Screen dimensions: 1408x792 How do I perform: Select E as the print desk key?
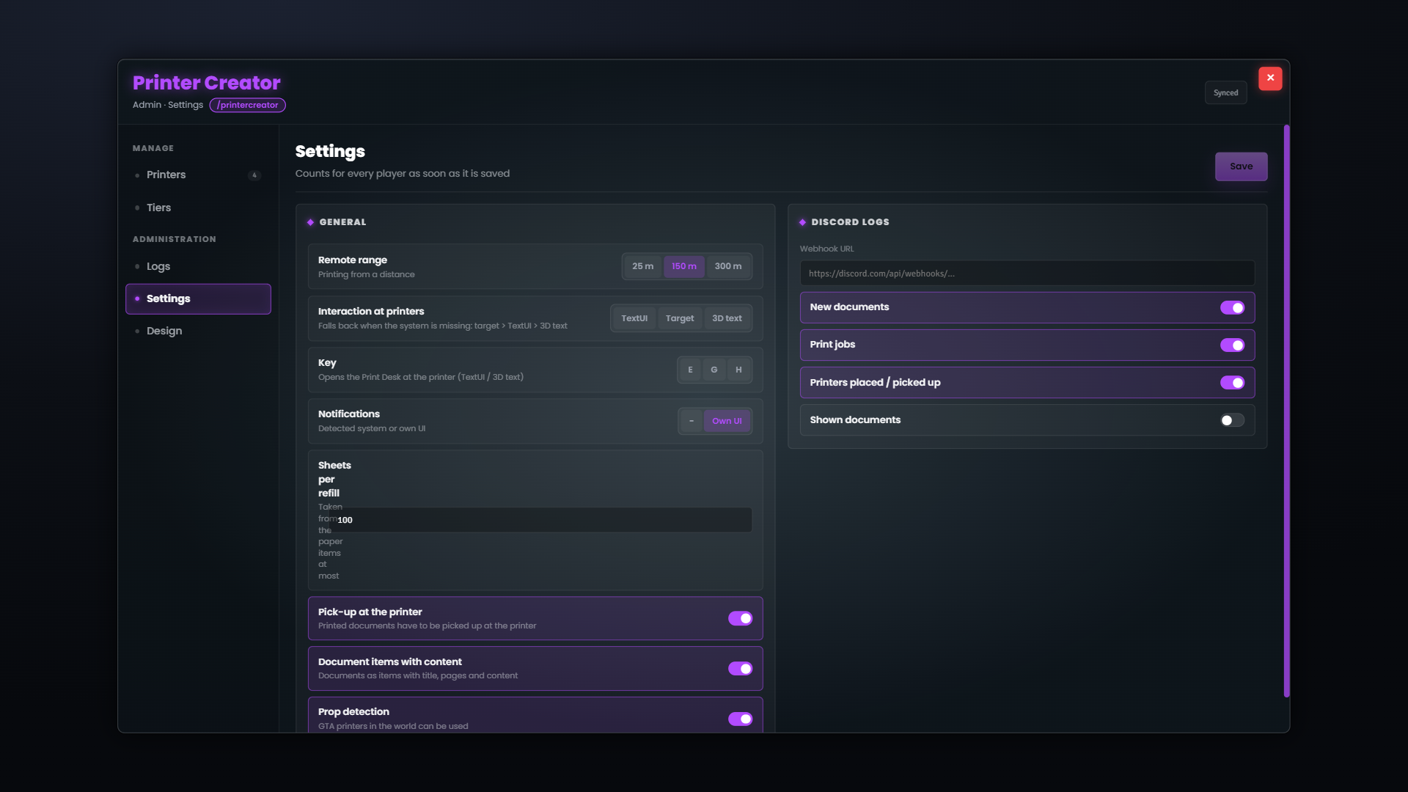pyautogui.click(x=690, y=370)
